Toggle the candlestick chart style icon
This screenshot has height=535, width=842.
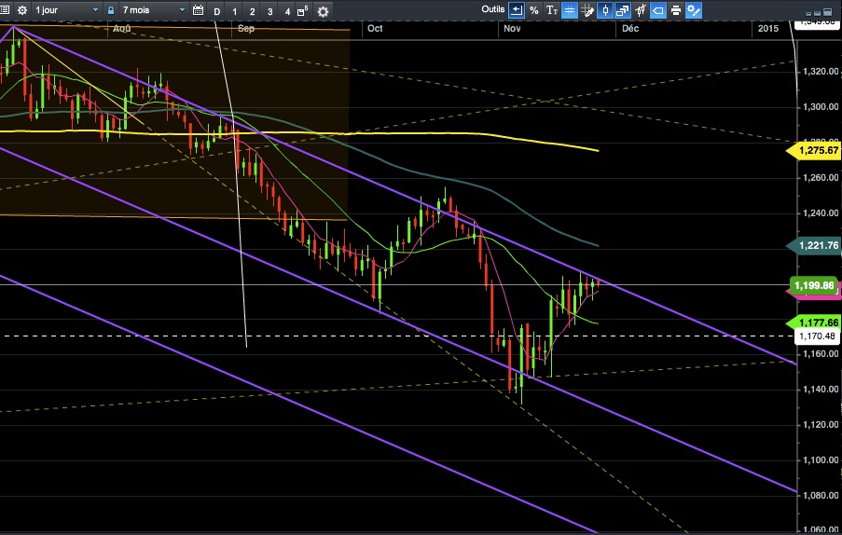pos(605,10)
